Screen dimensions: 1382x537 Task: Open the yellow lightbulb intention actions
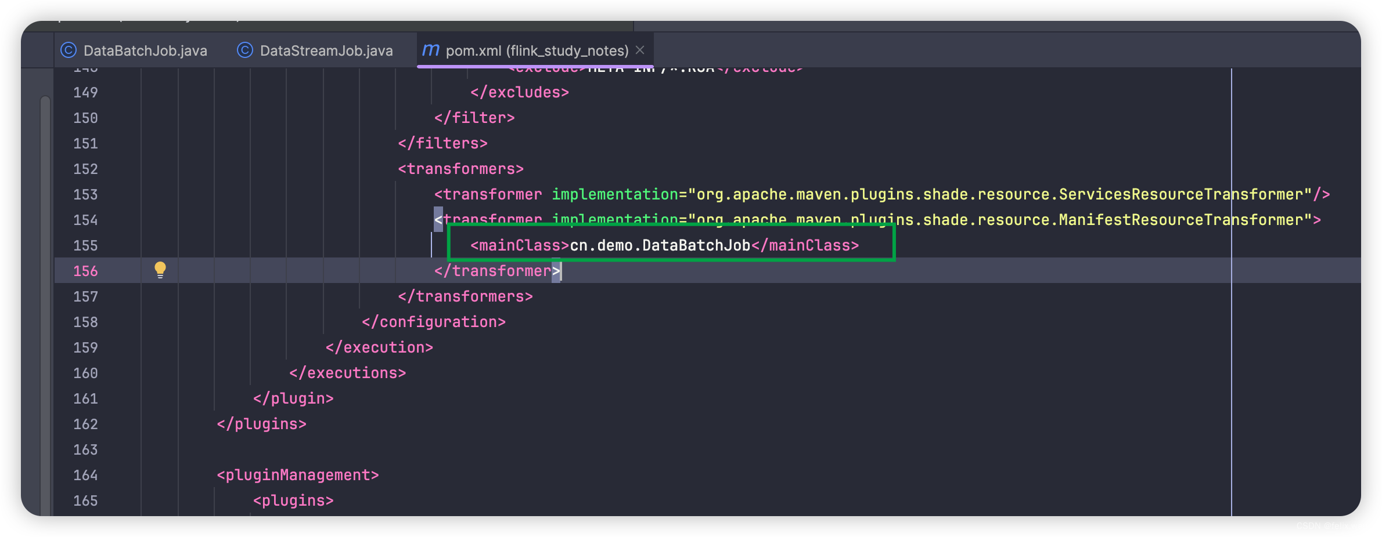pos(160,270)
